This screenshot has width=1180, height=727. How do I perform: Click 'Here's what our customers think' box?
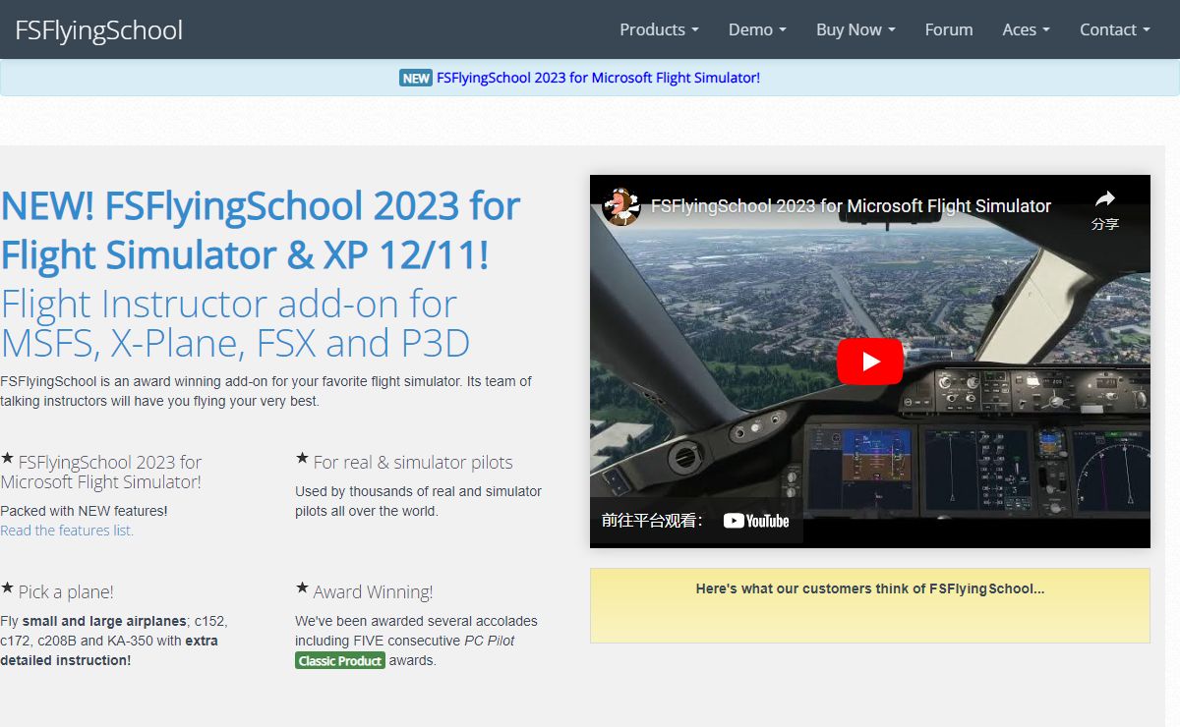870,605
